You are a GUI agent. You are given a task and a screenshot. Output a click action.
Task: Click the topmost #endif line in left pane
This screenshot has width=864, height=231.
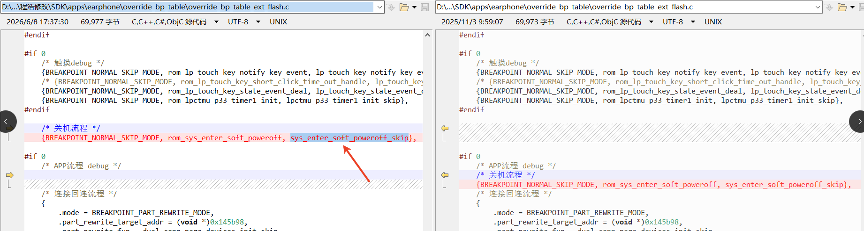point(37,35)
